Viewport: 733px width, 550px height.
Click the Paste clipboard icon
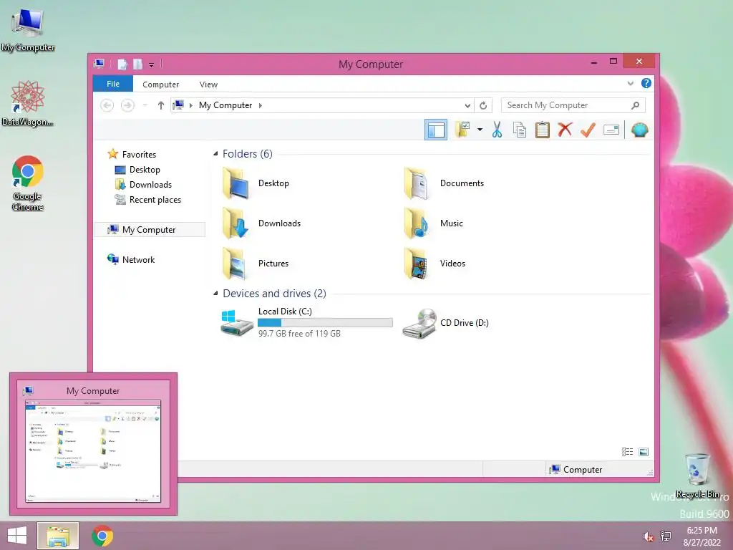click(543, 130)
